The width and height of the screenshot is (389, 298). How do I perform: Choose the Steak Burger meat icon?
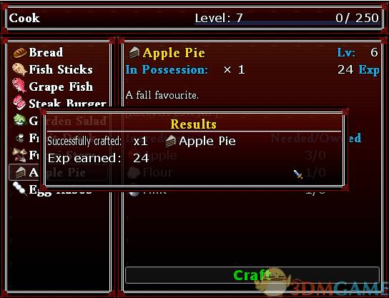click(x=19, y=103)
